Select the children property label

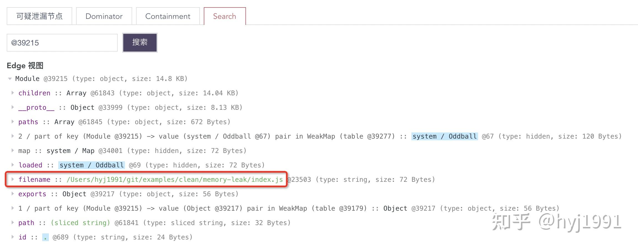coord(34,93)
